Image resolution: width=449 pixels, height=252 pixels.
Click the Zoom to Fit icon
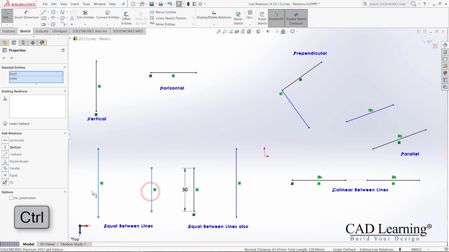click(x=219, y=31)
